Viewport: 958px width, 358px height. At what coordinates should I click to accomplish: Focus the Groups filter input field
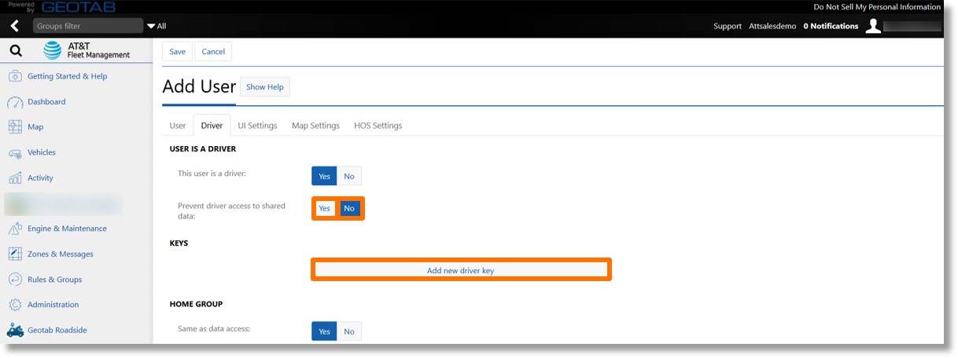(88, 26)
